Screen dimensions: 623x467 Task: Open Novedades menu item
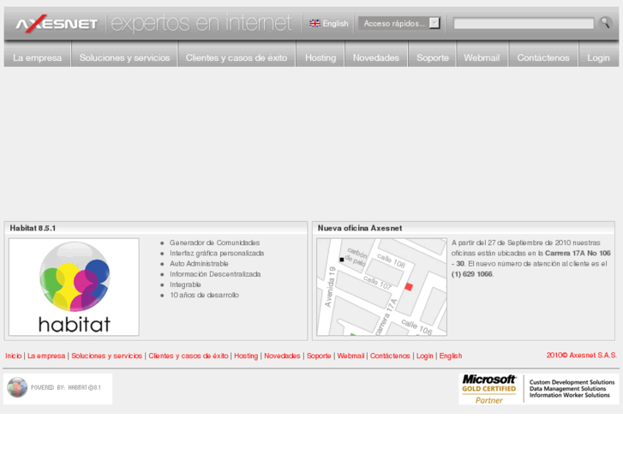coord(376,57)
